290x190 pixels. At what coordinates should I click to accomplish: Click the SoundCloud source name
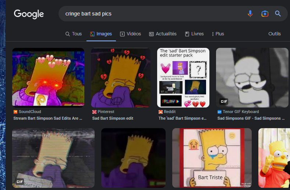[30, 112]
